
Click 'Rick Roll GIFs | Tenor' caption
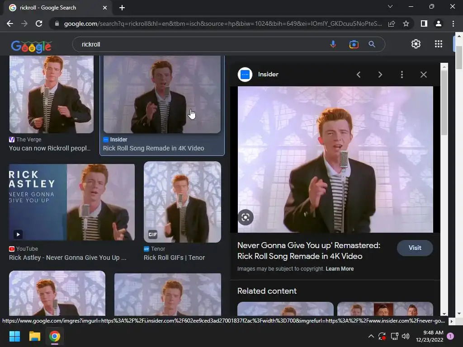pyautogui.click(x=174, y=258)
